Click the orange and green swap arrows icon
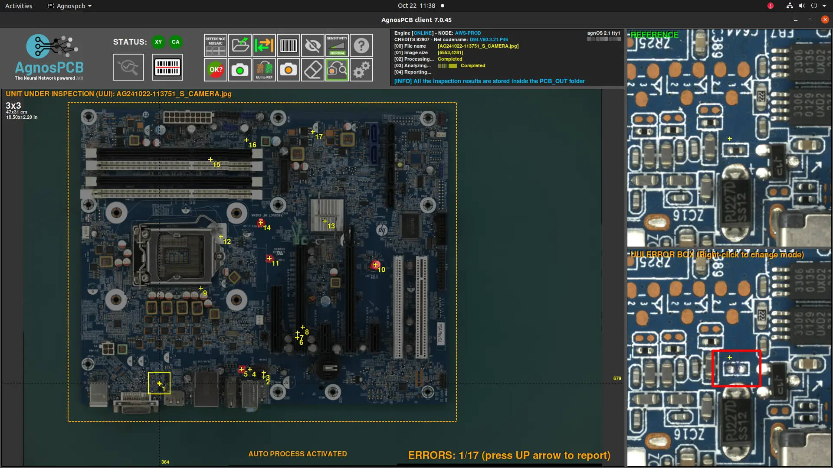 point(264,45)
